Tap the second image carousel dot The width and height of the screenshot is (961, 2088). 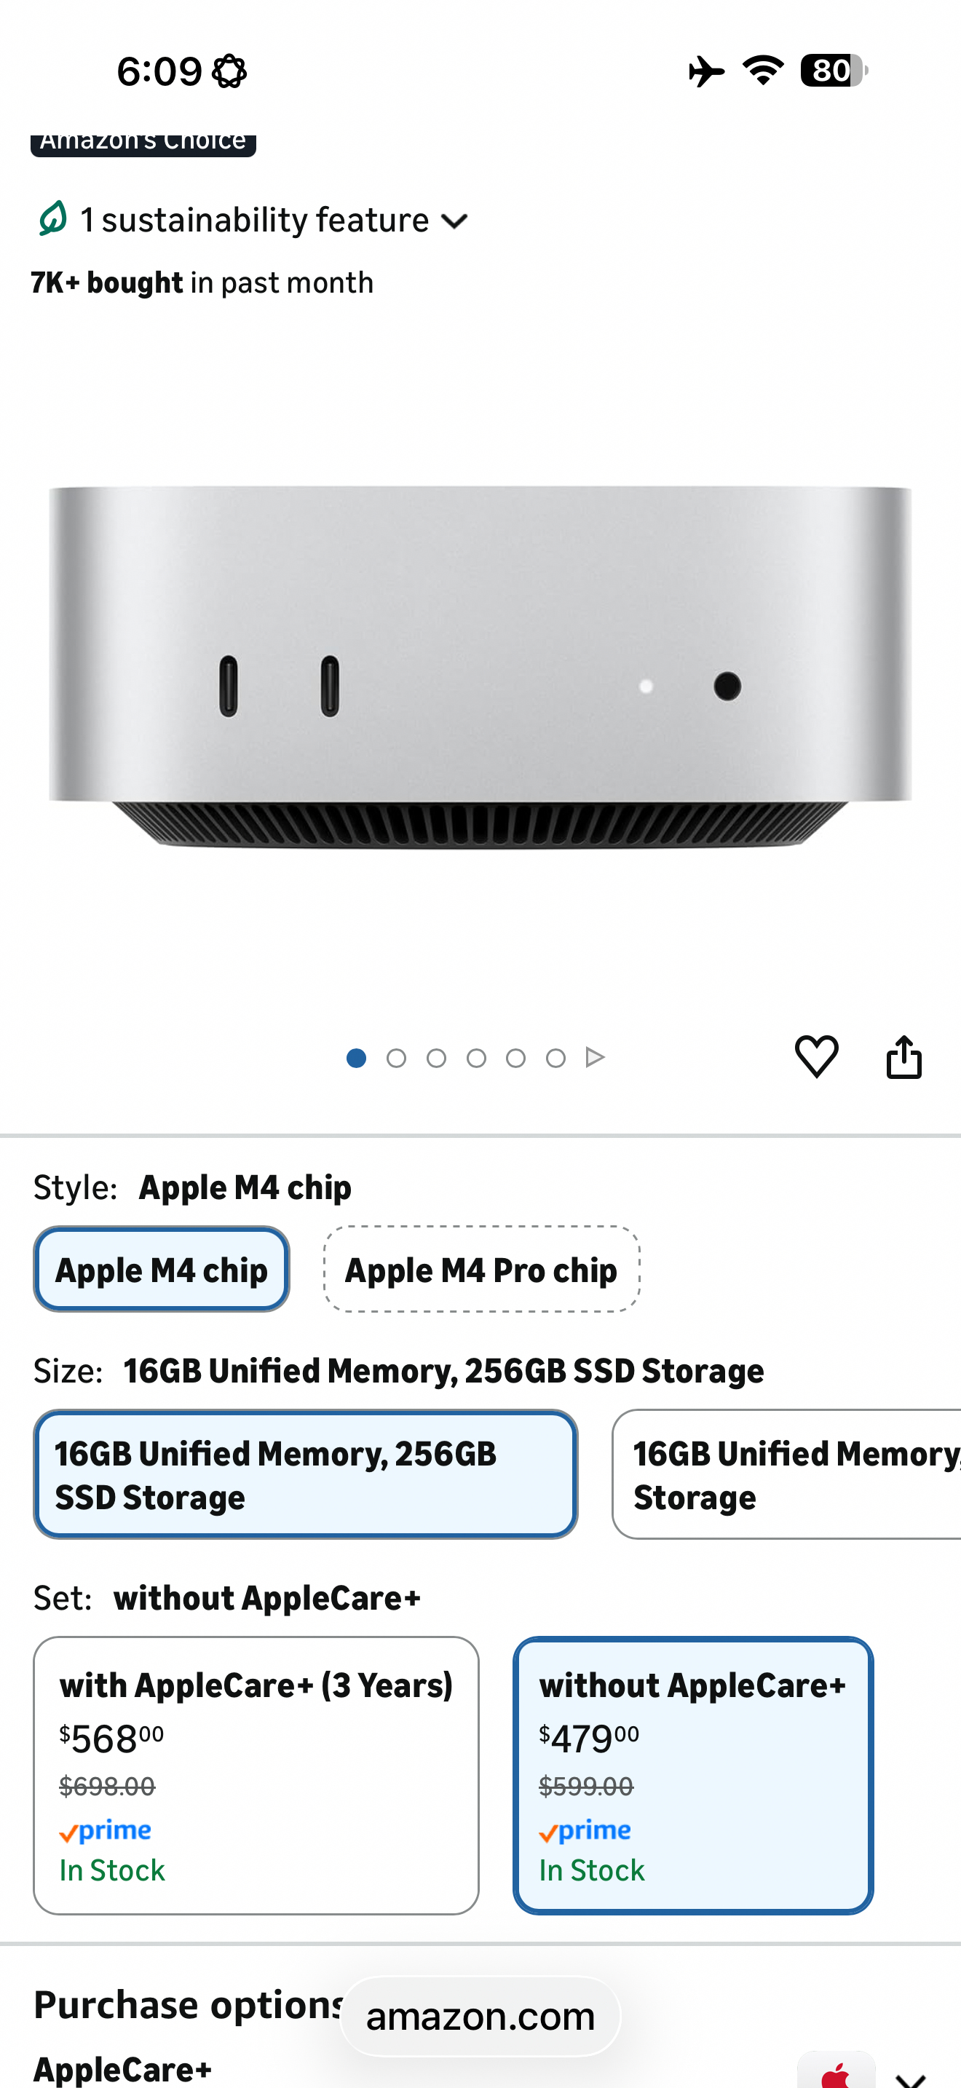click(x=396, y=1058)
